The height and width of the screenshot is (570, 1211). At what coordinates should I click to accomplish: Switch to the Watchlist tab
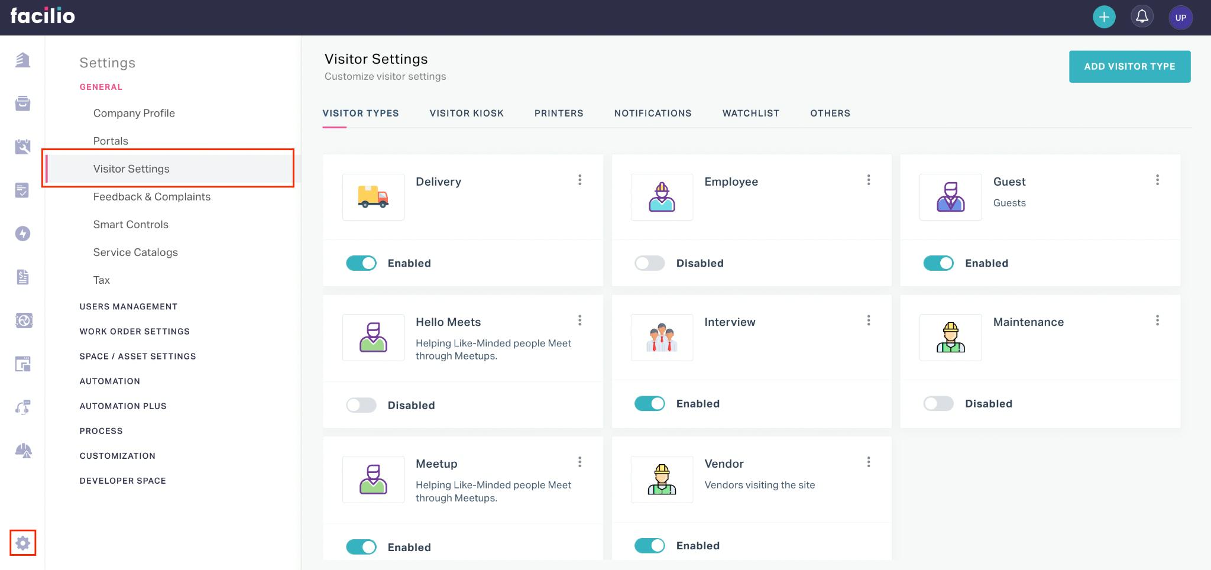click(751, 113)
